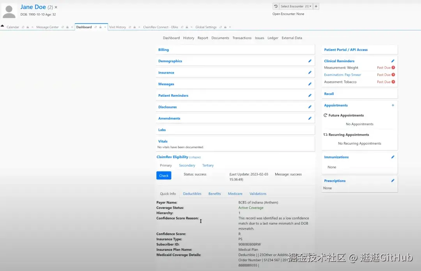Screen dimensions: 421x271
Task: Switch to the Validations tab
Action: 258,194
